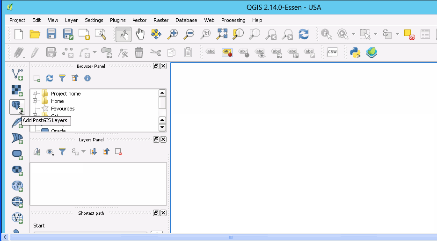Open Add Circular String dropdown arrow
Viewport: 437px width, 241px height.
click(x=95, y=52)
